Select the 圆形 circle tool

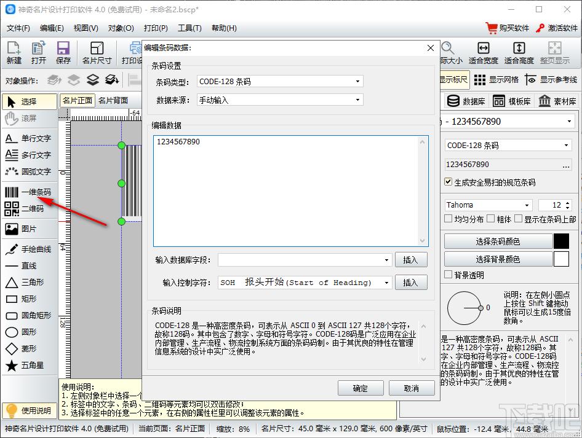pos(30,332)
